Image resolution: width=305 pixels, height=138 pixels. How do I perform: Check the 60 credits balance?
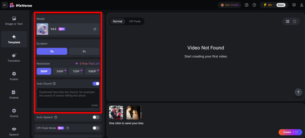click(267, 5)
